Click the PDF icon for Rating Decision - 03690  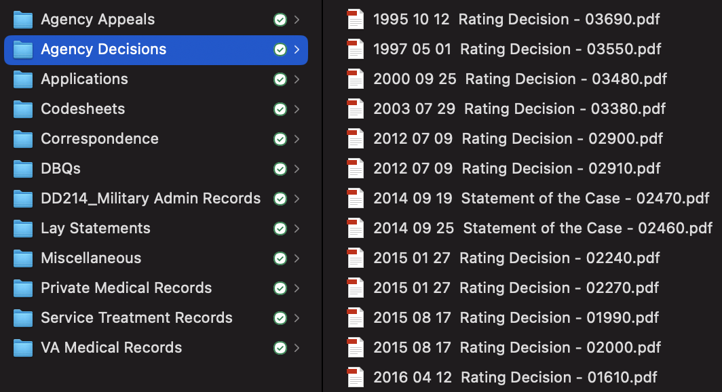[355, 19]
